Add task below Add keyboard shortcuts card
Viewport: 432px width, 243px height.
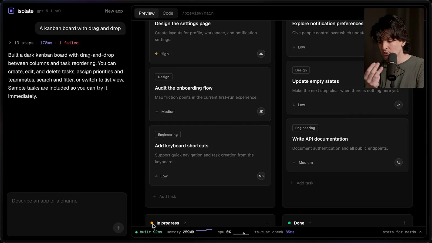164,197
